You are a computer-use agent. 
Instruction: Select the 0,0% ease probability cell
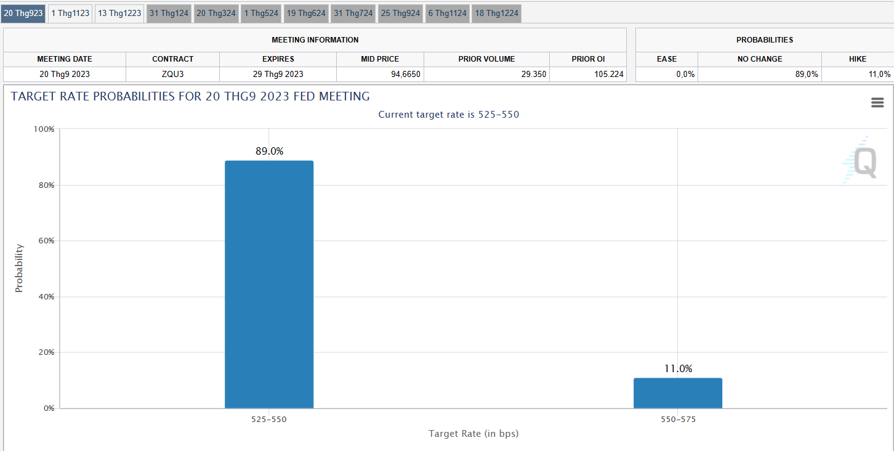[x=667, y=74]
